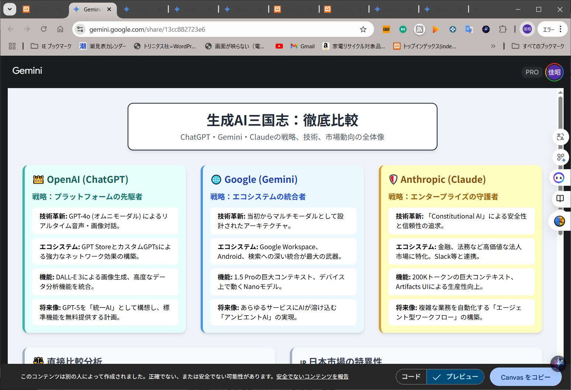
Task: Open the トリニタス社=WordPr... bookmark
Action: point(165,46)
